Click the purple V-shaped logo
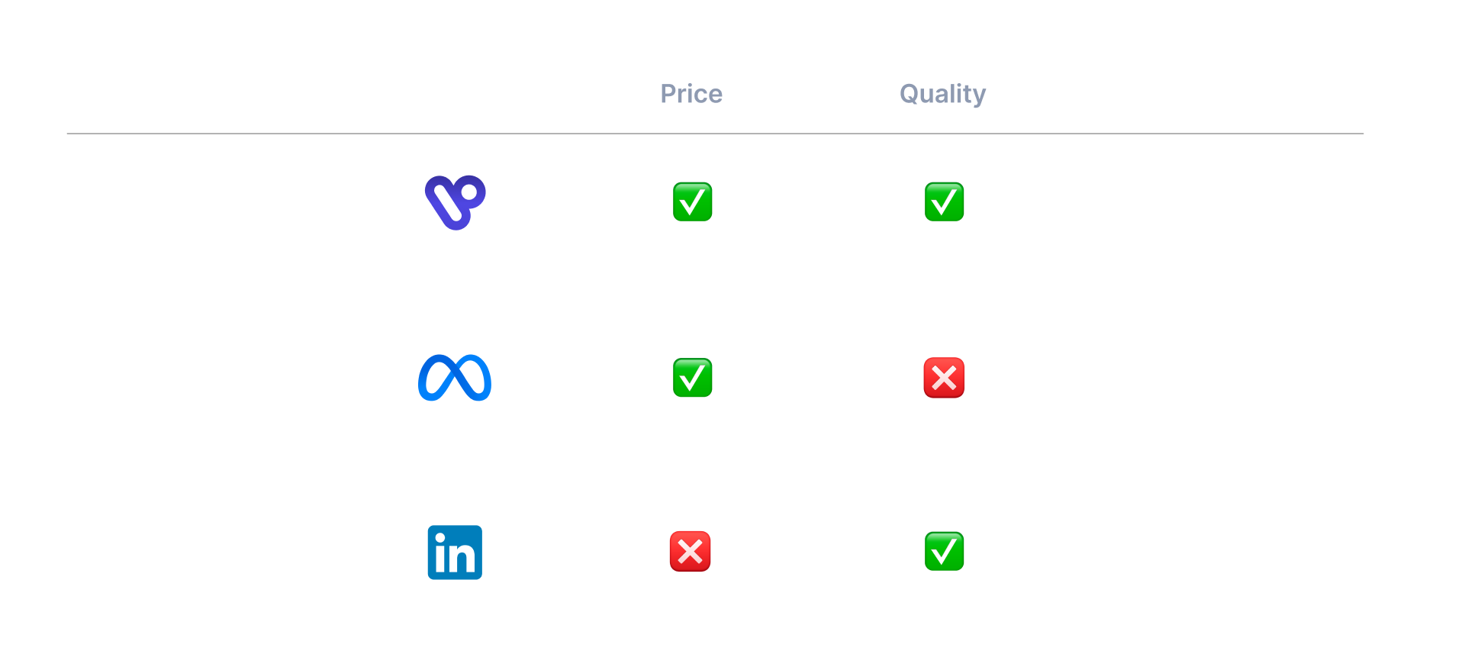 click(x=455, y=202)
